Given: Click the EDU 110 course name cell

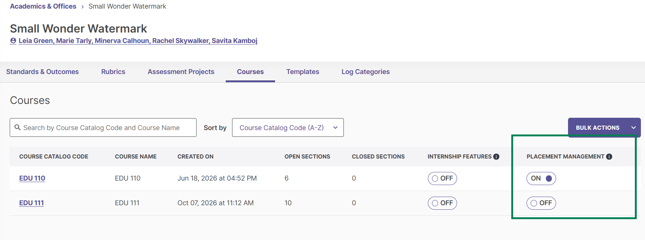Looking at the screenshot, I should [128, 178].
